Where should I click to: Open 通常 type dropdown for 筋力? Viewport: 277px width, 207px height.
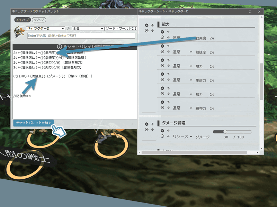pyautogui.click(x=182, y=66)
